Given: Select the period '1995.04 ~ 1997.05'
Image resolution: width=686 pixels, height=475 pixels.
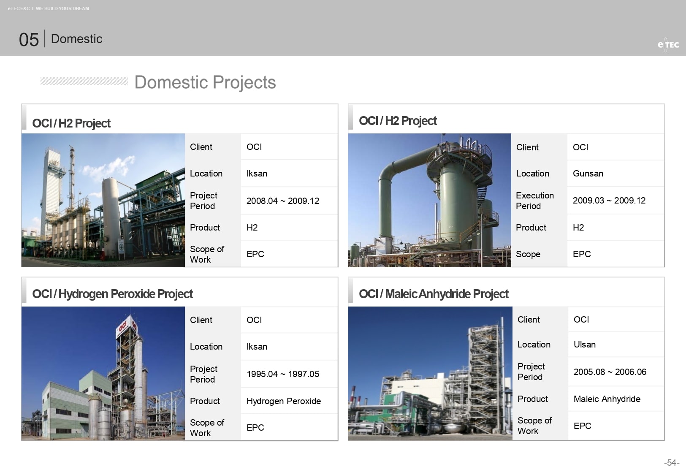Looking at the screenshot, I should (283, 374).
